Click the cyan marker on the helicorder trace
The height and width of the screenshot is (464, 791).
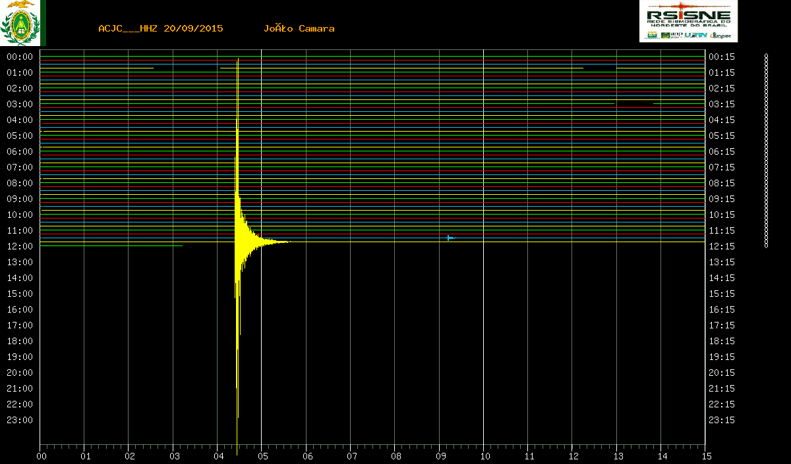click(x=450, y=238)
